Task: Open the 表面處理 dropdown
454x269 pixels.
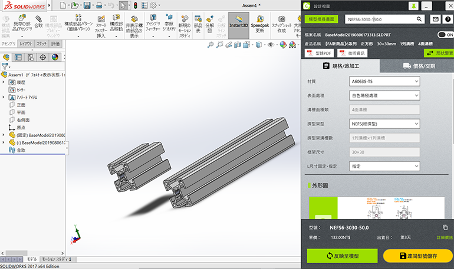Action: [383, 95]
